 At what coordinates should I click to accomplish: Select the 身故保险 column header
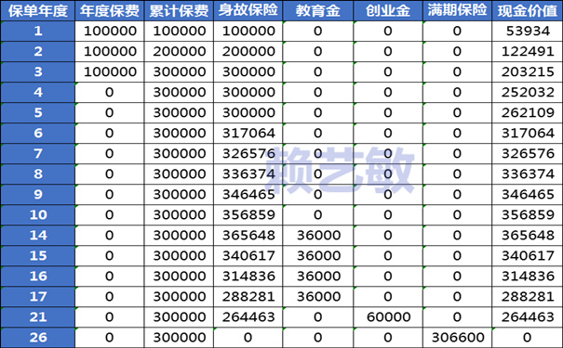(248, 10)
